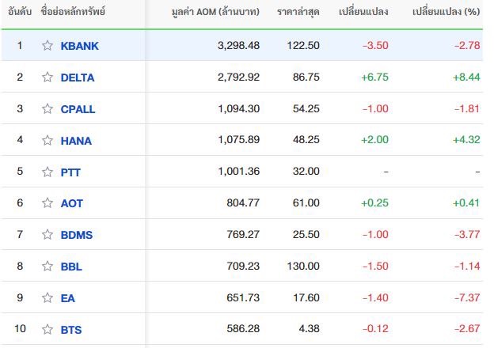View the HANA stock details

[x=76, y=141]
